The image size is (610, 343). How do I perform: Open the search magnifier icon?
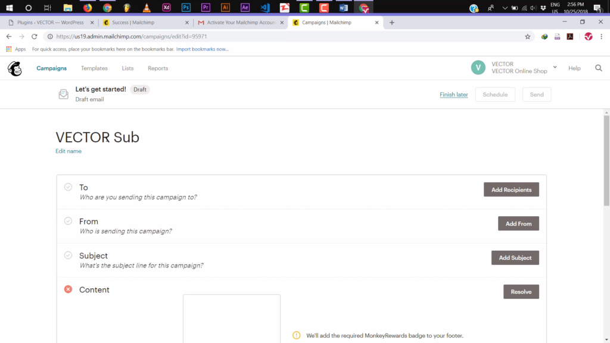(598, 68)
